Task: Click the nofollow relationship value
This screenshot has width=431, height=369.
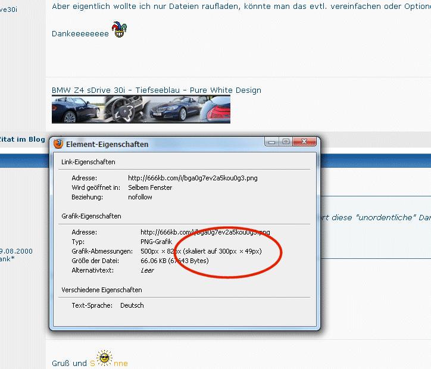Action: [x=140, y=197]
